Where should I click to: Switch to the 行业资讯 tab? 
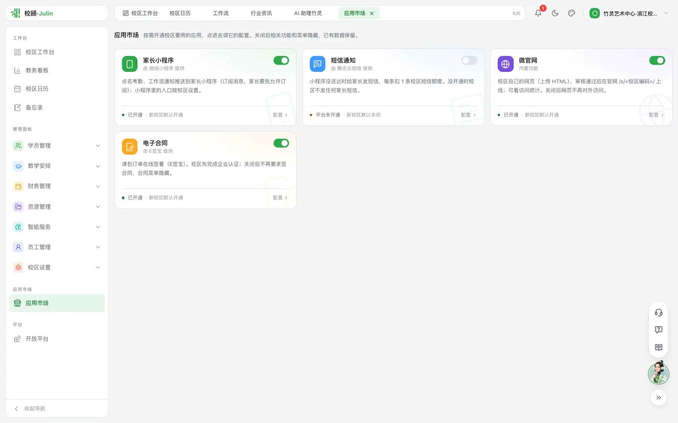click(x=261, y=13)
